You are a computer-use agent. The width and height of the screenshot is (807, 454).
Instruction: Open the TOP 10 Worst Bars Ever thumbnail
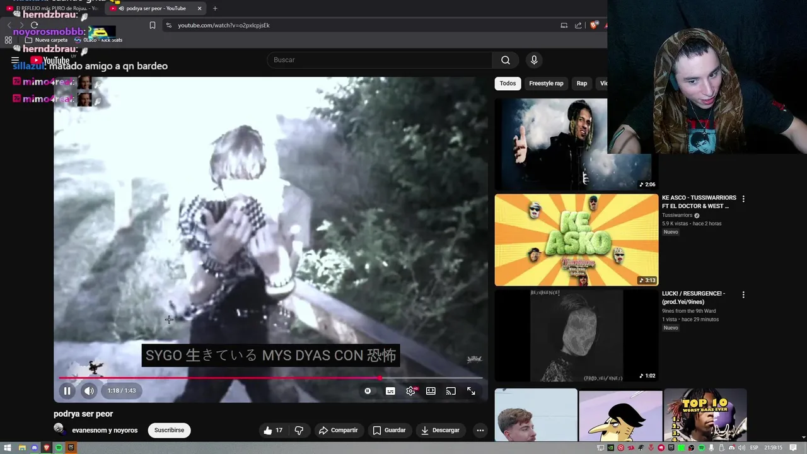click(x=705, y=415)
